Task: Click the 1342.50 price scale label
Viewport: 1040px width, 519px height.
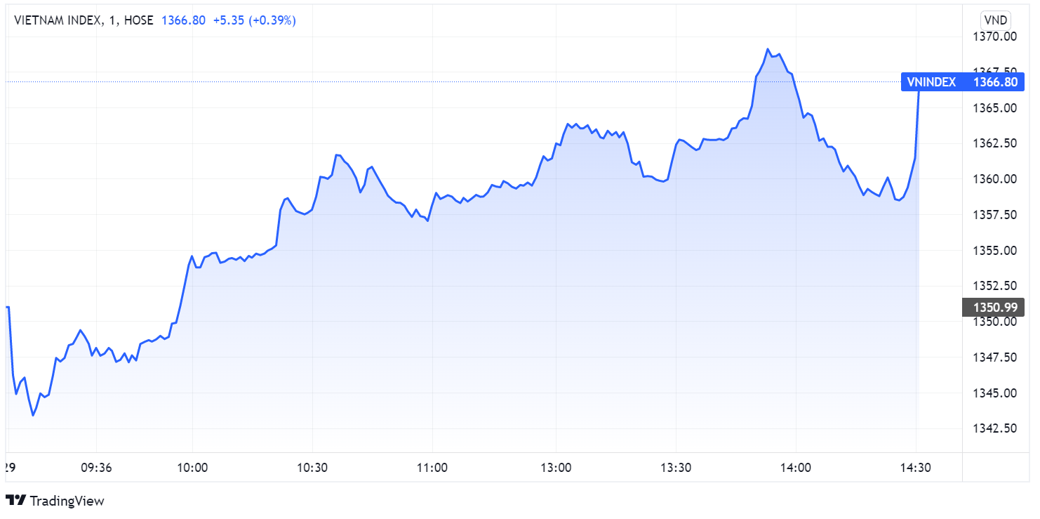Action: [x=994, y=428]
